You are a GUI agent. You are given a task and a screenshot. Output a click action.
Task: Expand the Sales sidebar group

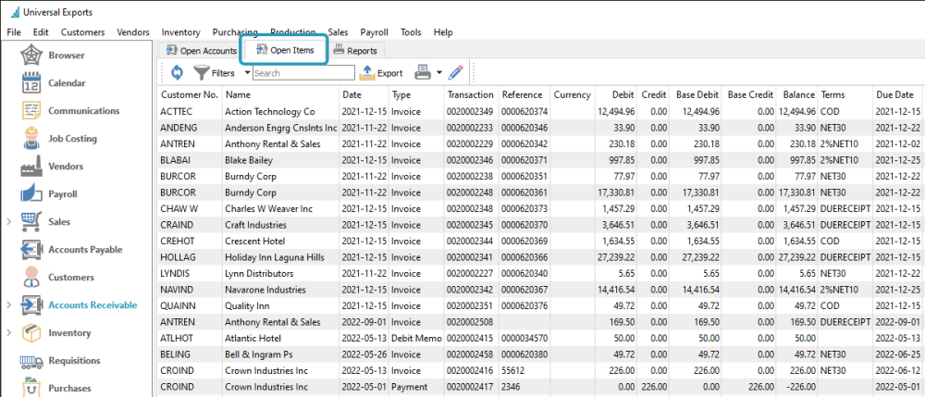pyautogui.click(x=9, y=222)
